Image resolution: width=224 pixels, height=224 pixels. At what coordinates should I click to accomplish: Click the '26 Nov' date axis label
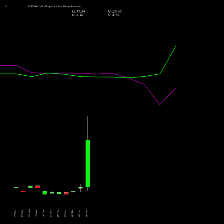(x=43, y=213)
